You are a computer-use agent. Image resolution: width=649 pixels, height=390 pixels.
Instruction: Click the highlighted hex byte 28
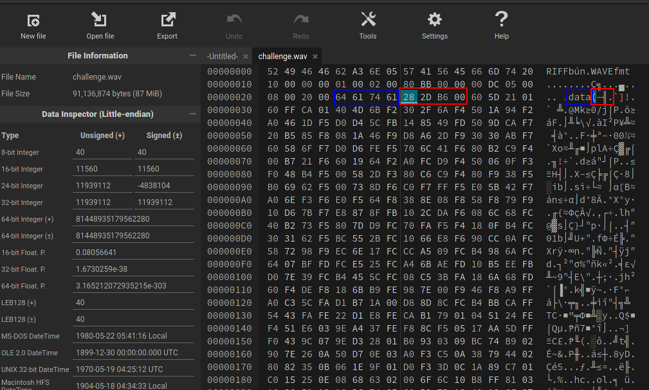[x=408, y=97]
